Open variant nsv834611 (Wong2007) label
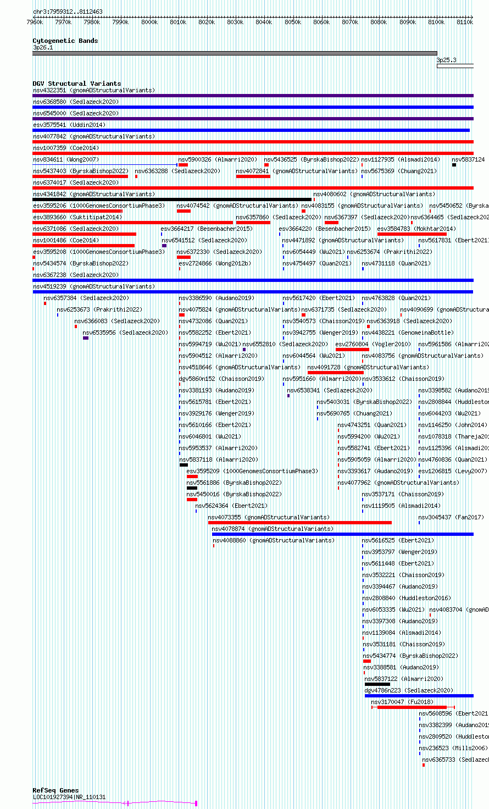489x809 pixels. pos(66,159)
